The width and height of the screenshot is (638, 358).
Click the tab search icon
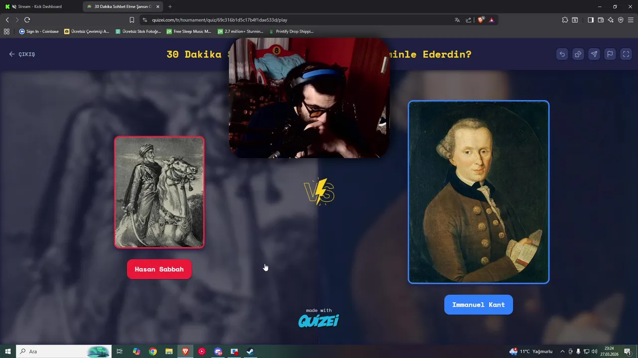coord(575,20)
